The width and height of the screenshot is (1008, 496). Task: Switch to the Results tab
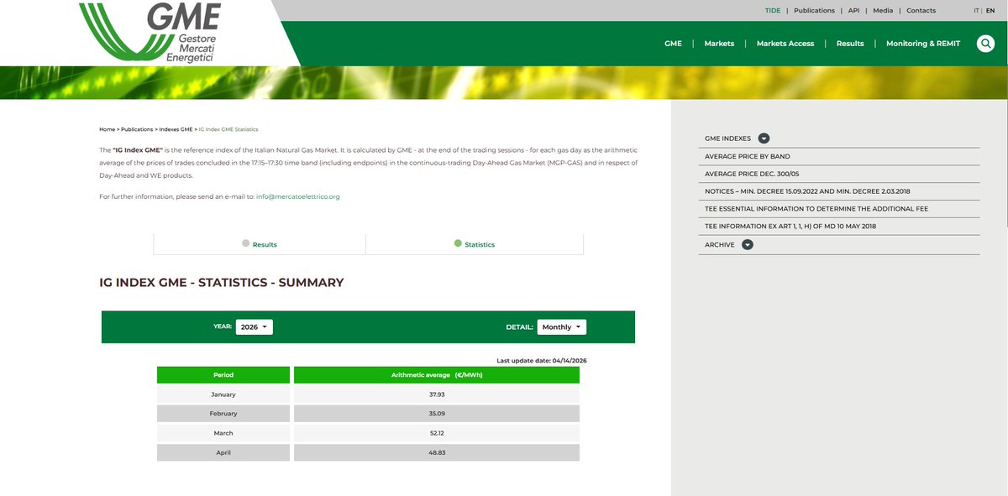point(260,244)
